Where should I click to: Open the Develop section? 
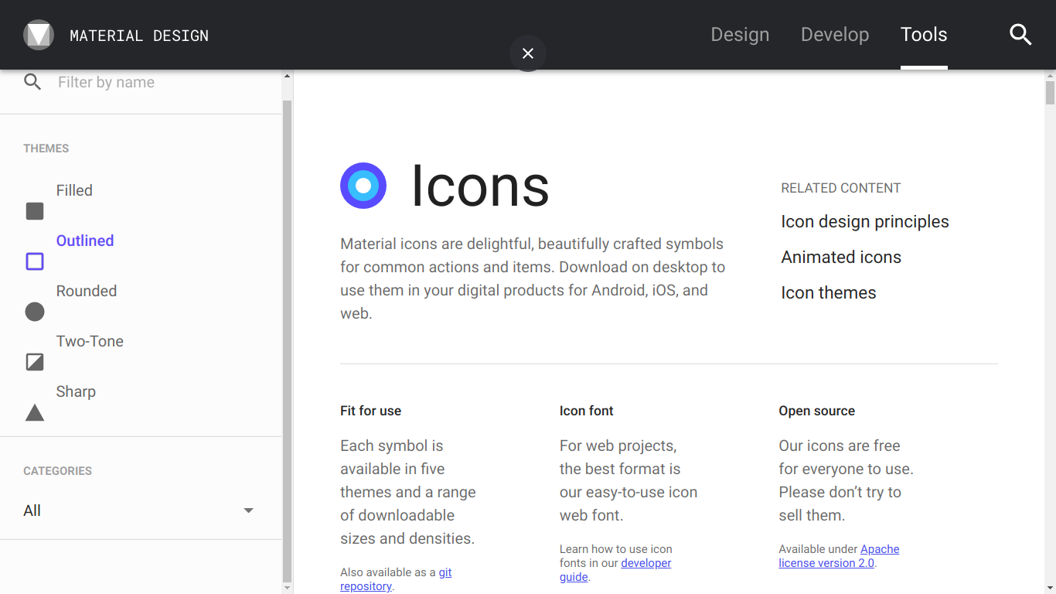(x=835, y=35)
